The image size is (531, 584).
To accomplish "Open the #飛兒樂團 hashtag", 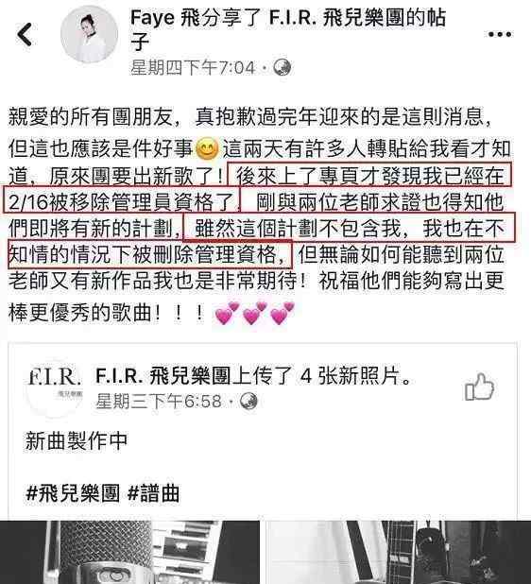I will (74, 493).
